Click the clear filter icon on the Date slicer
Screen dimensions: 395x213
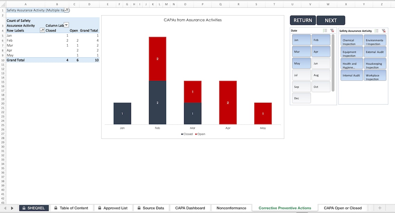[x=332, y=30]
